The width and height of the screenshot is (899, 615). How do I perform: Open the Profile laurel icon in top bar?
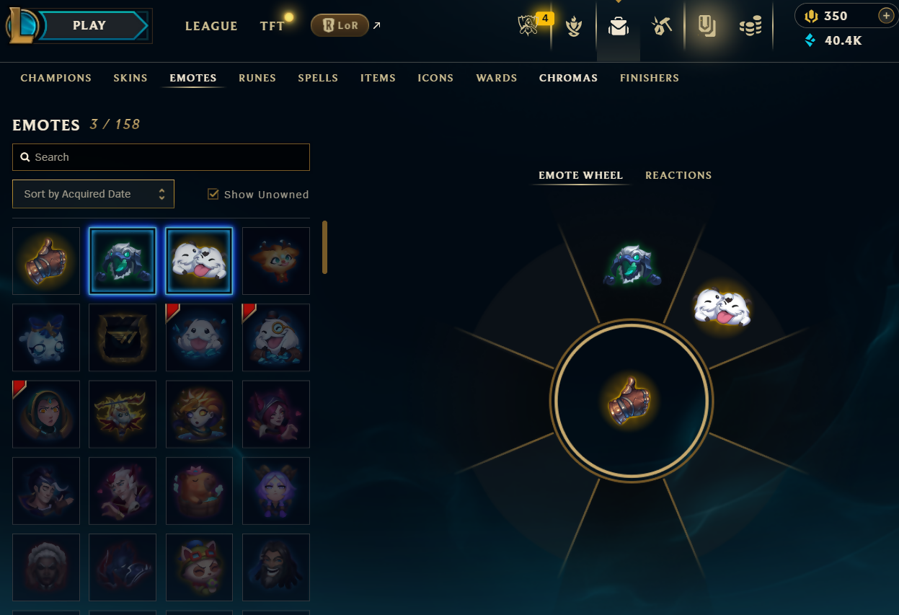[x=574, y=27]
